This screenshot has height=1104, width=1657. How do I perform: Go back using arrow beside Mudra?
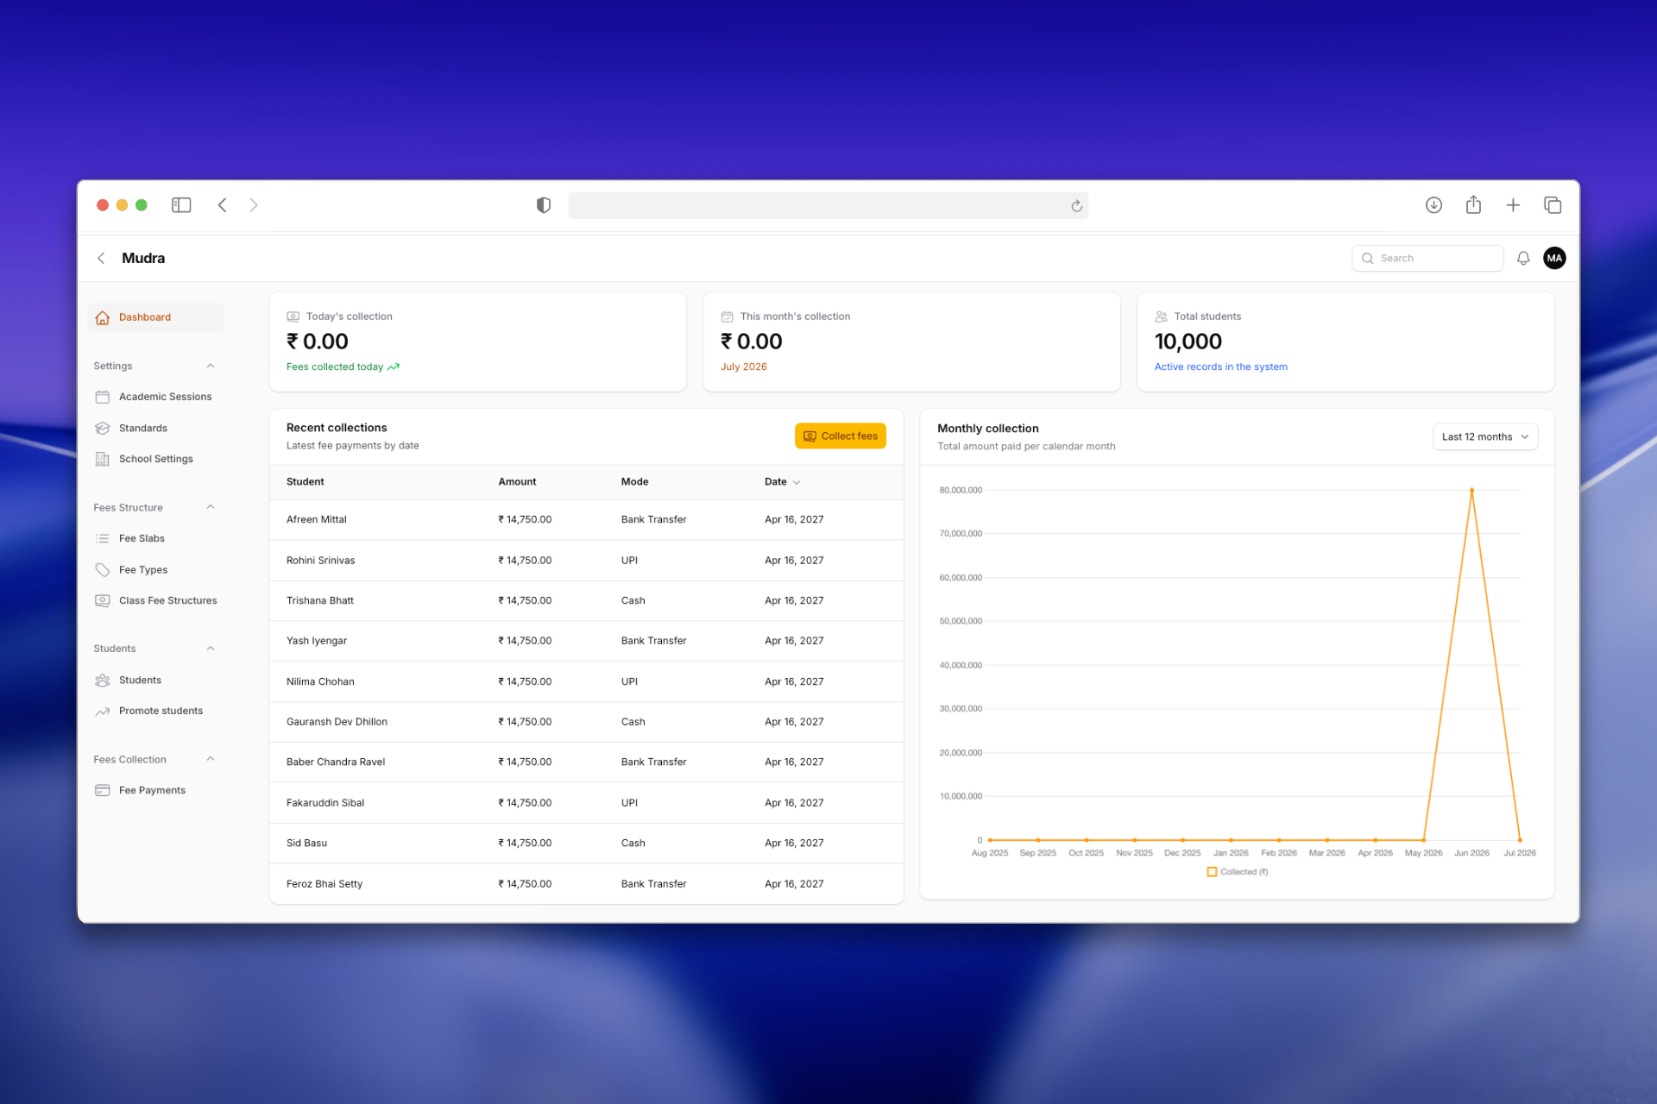101,258
